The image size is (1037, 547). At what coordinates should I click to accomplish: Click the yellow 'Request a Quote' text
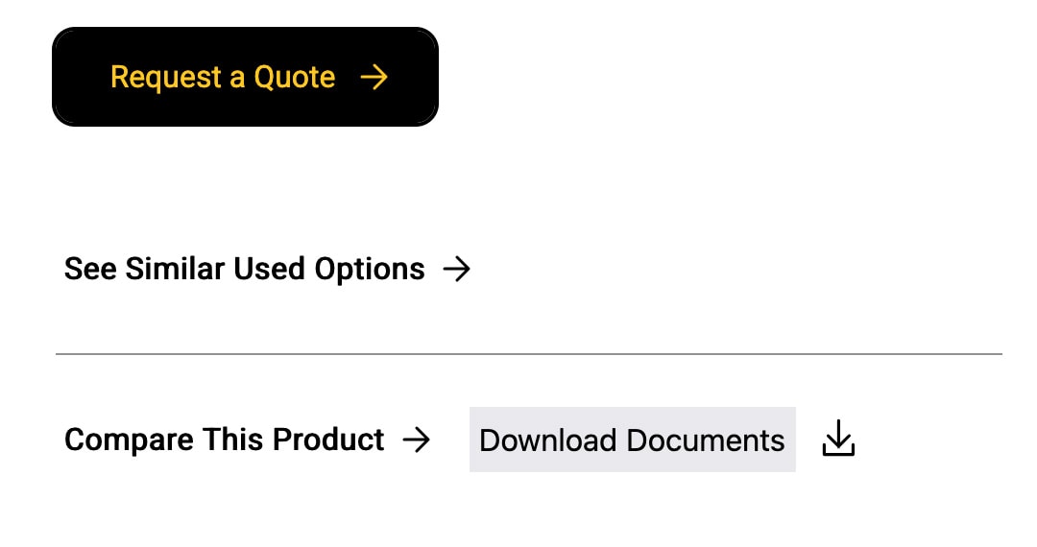point(223,77)
